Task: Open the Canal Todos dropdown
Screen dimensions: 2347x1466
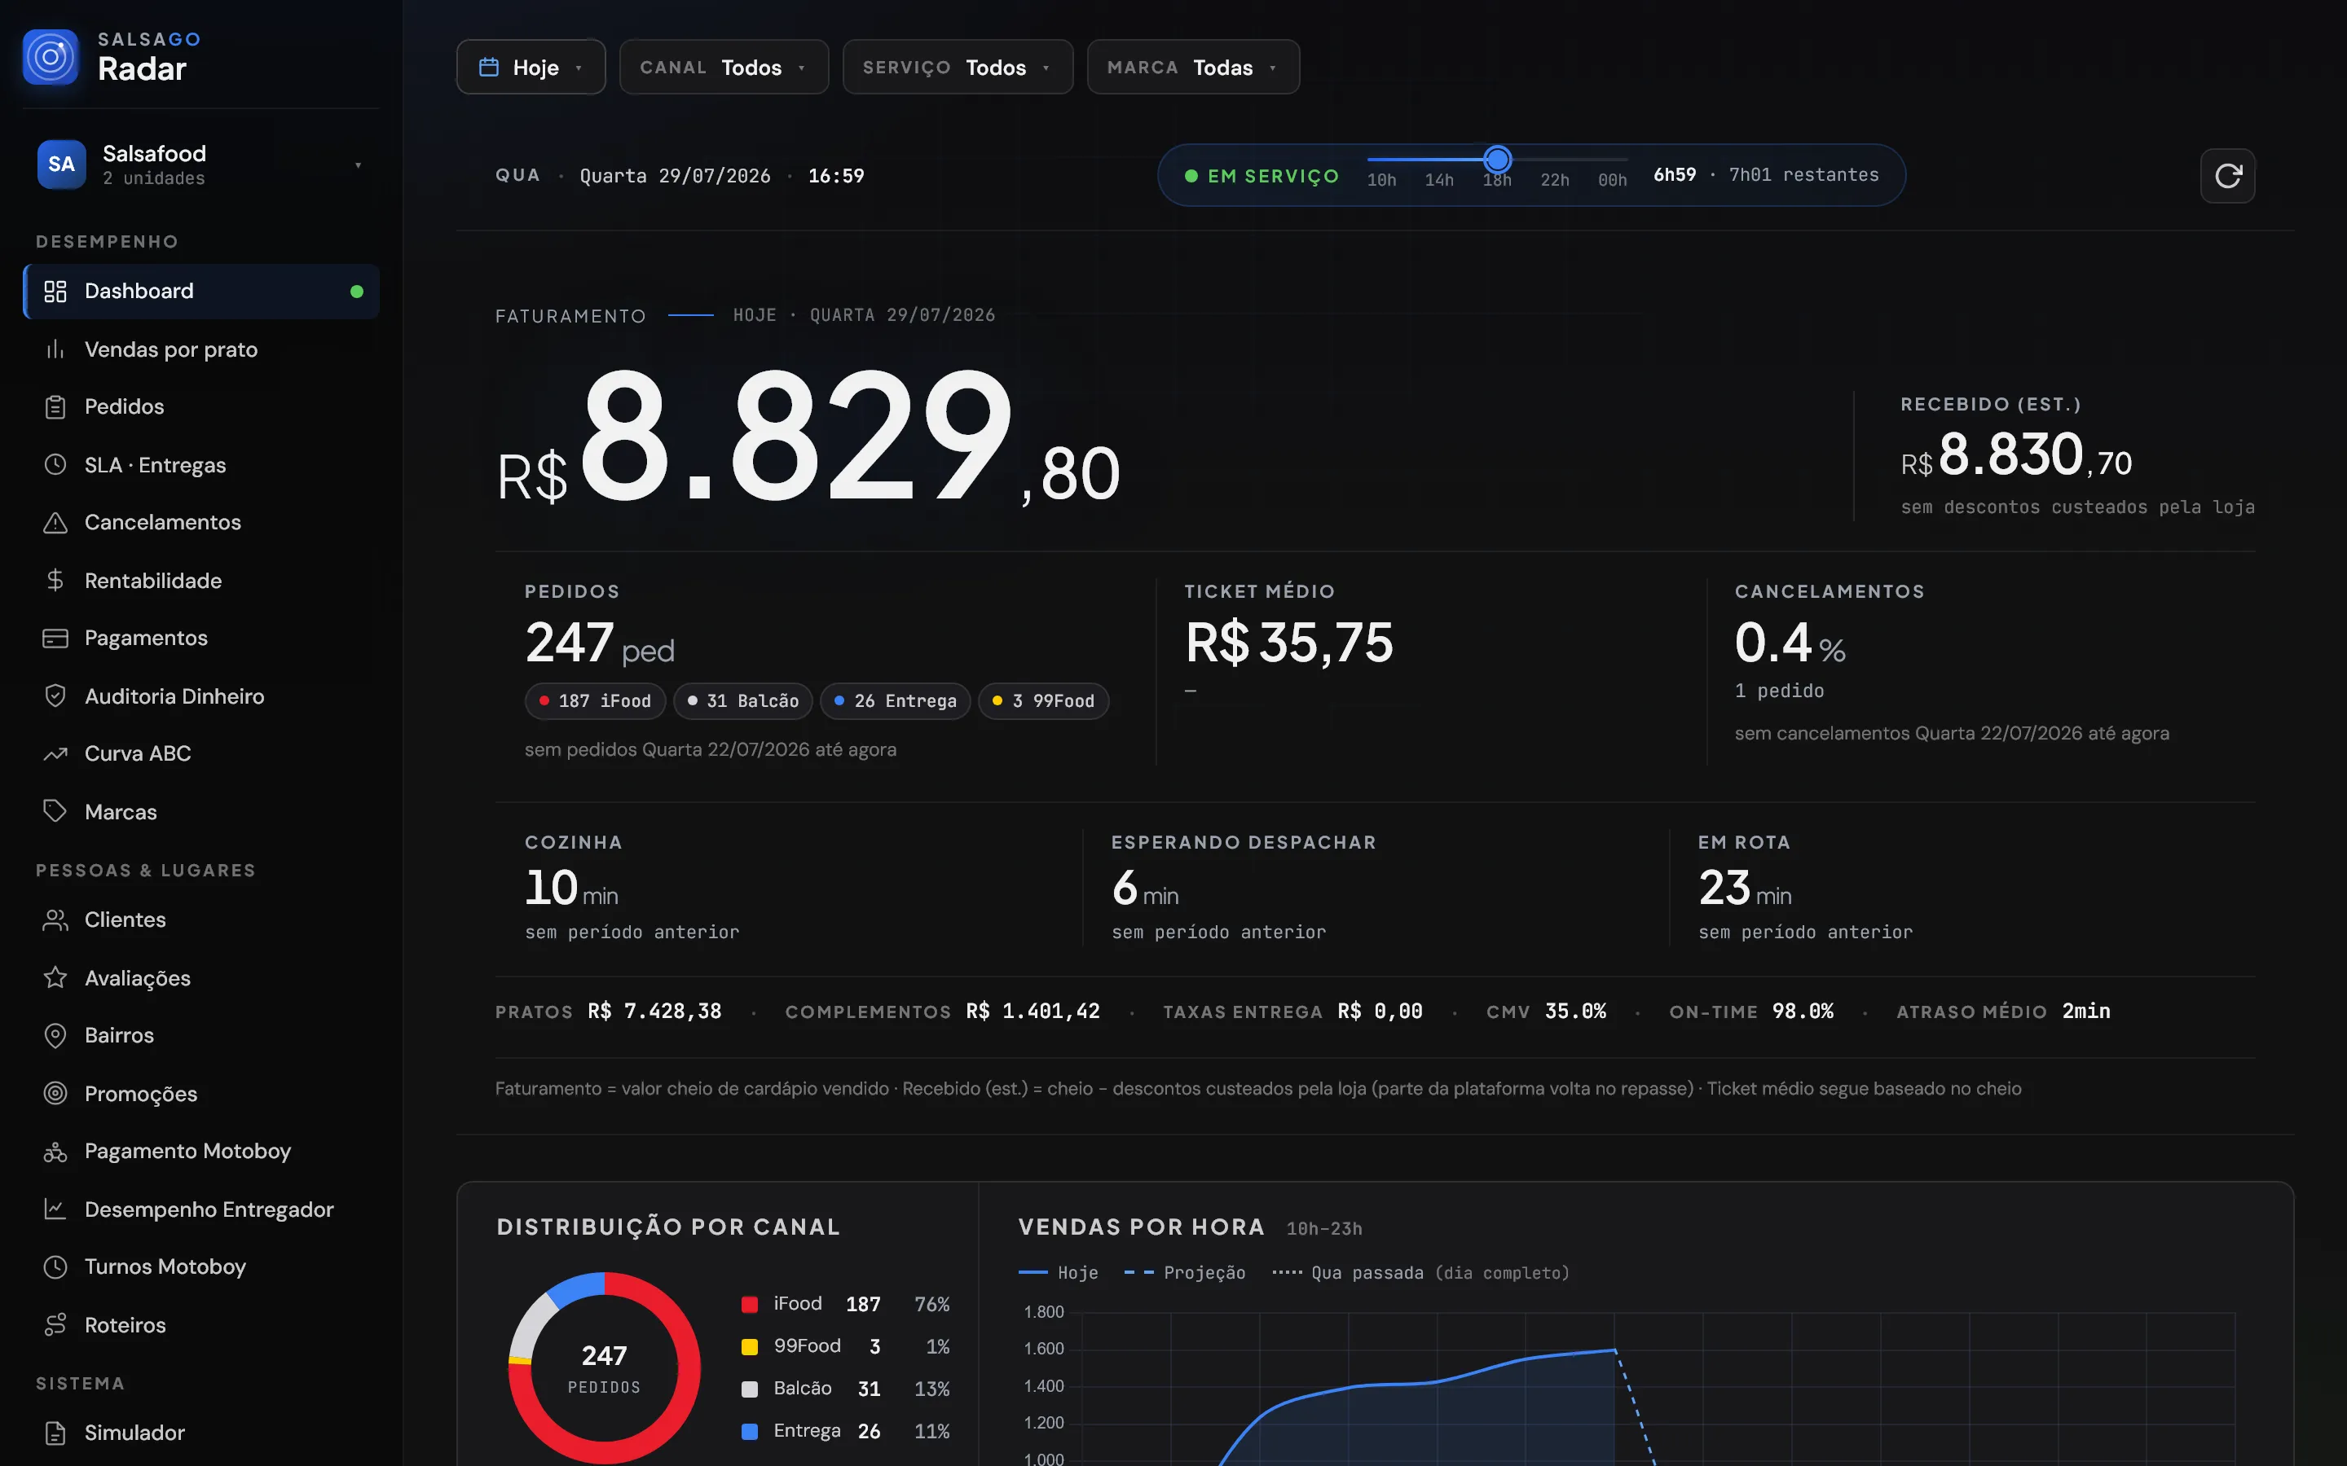Action: [724, 67]
